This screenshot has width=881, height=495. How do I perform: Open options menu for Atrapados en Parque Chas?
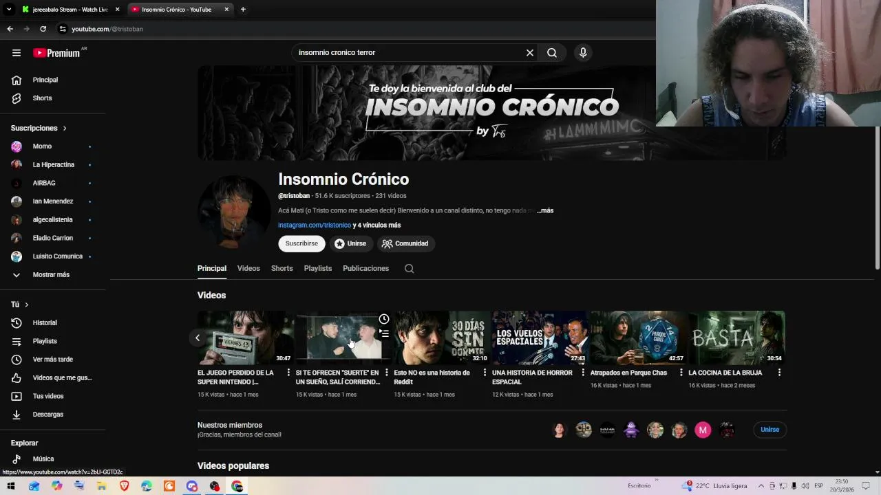tap(681, 373)
